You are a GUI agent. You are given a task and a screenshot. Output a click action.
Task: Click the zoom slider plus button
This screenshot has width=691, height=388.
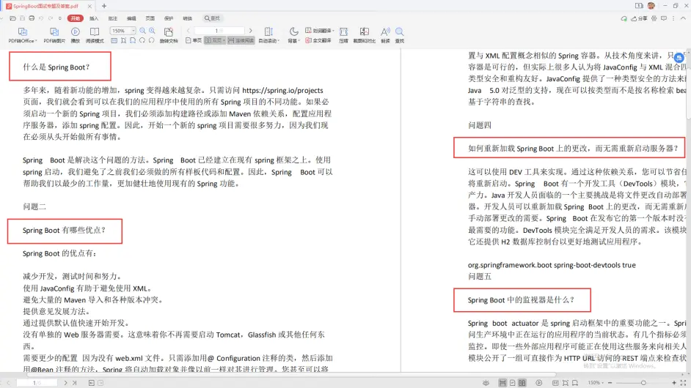[x=674, y=383]
